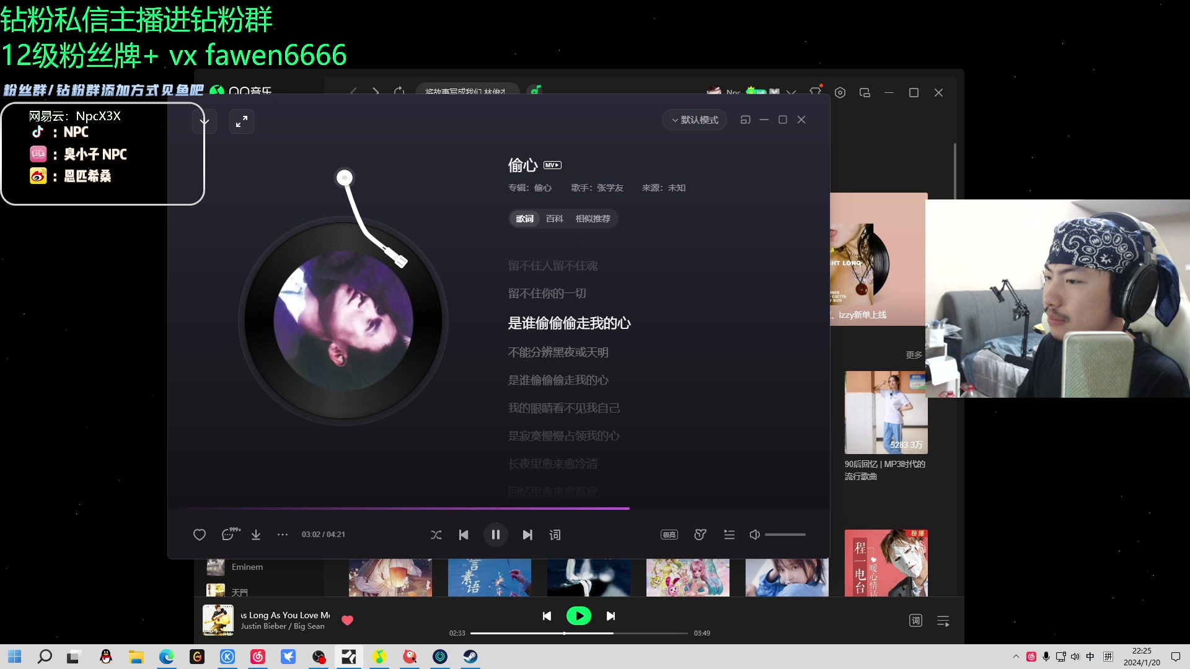The height and width of the screenshot is (669, 1190).
Task: Open Microsoft Edge from taskbar
Action: 167,657
